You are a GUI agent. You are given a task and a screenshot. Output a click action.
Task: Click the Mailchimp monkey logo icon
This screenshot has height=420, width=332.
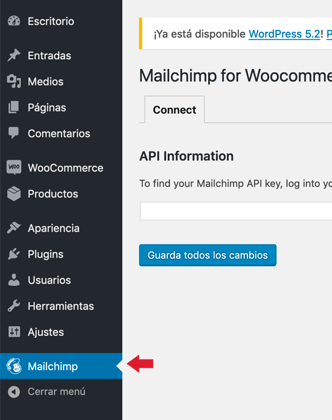pyautogui.click(x=14, y=366)
